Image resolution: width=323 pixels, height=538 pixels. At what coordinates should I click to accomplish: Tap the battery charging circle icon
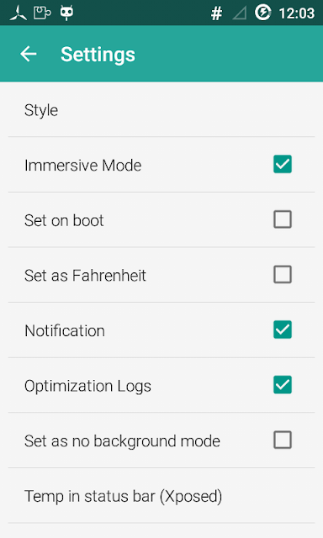pos(263,13)
